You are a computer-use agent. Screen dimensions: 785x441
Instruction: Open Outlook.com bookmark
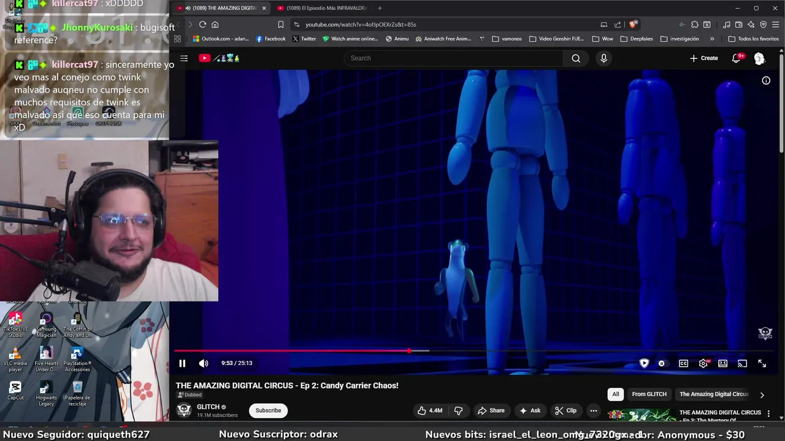221,39
